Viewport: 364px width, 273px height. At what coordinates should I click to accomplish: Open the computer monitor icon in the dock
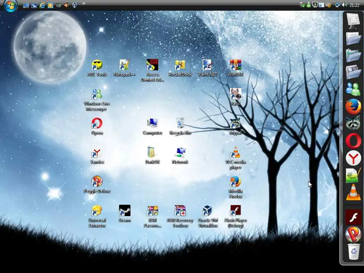click(x=353, y=21)
